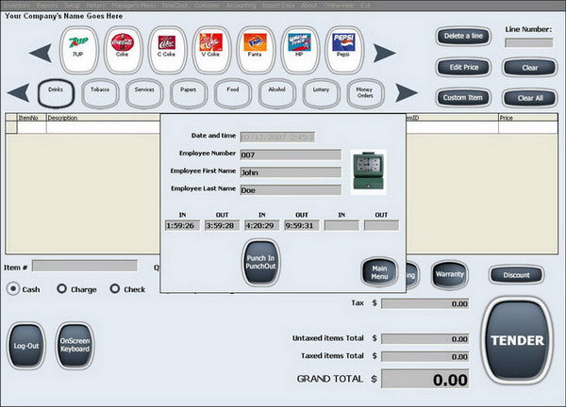Image resolution: width=566 pixels, height=407 pixels.
Task: Click the Item # input field
Action: coord(85,266)
